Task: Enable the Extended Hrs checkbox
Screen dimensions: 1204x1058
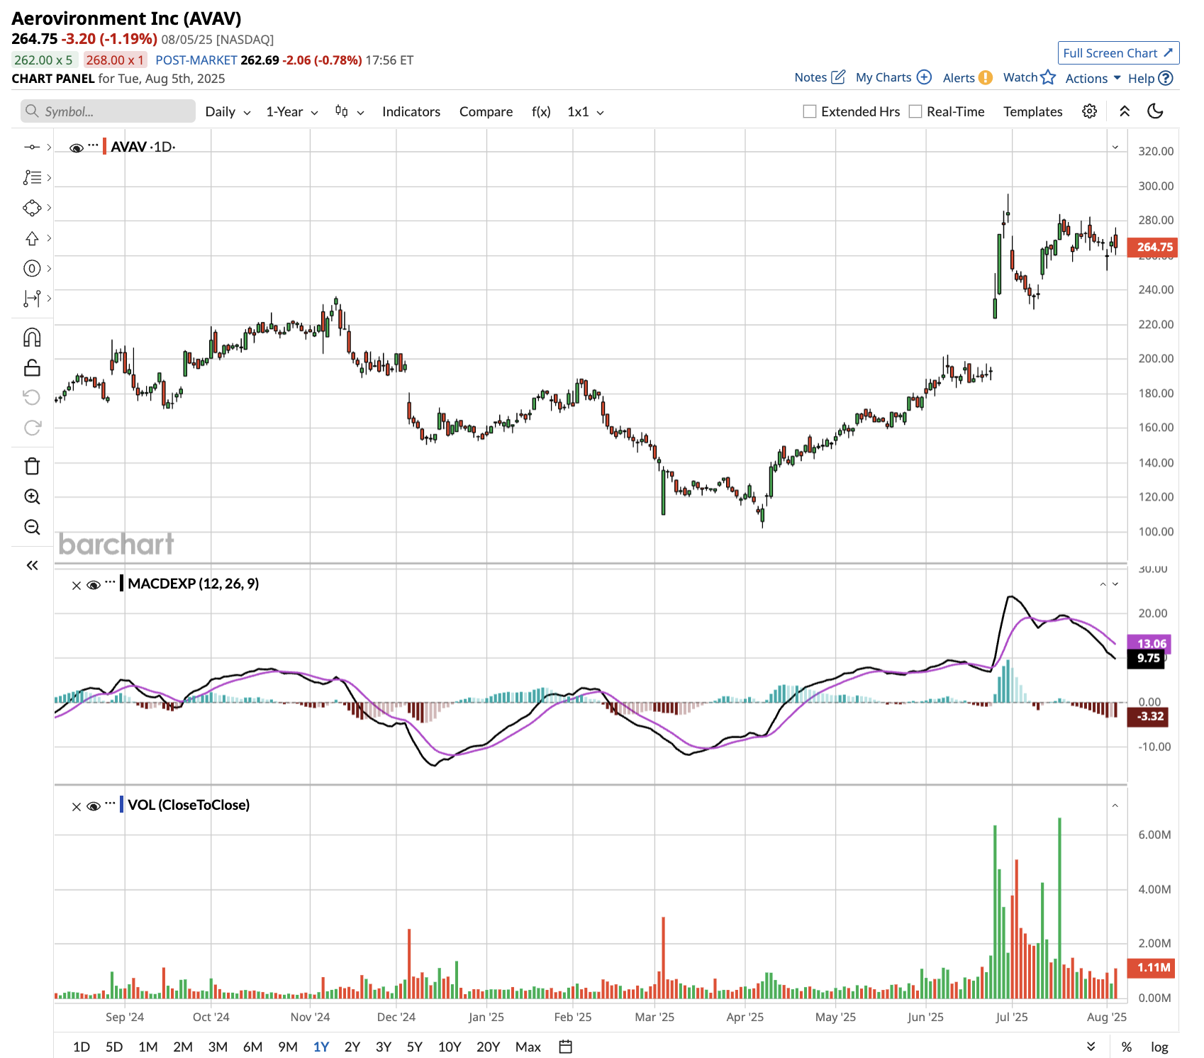Action: [x=809, y=111]
